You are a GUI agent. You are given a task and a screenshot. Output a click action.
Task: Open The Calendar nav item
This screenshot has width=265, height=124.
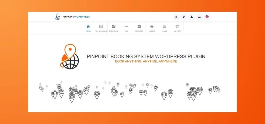coord(101,28)
